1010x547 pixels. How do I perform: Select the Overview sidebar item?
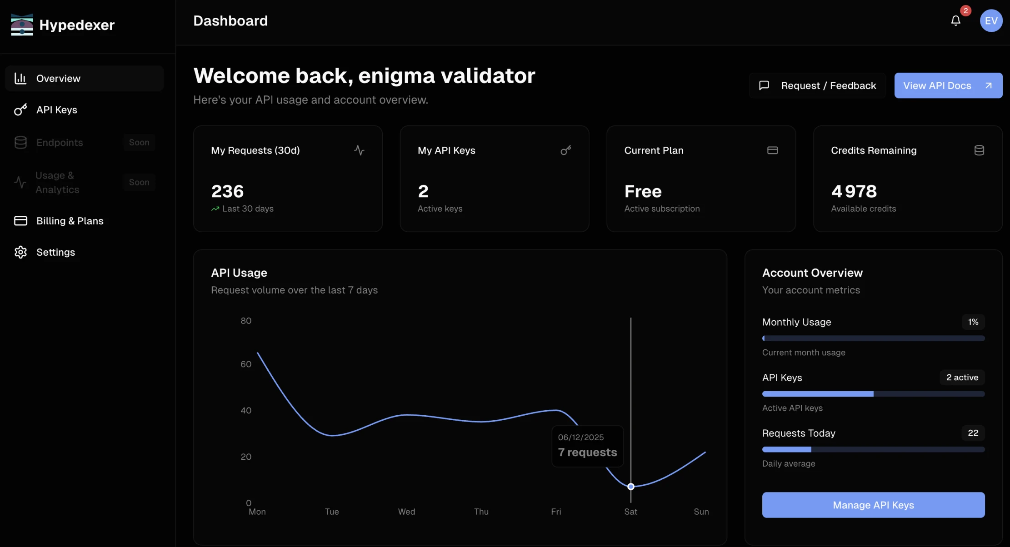[58, 79]
